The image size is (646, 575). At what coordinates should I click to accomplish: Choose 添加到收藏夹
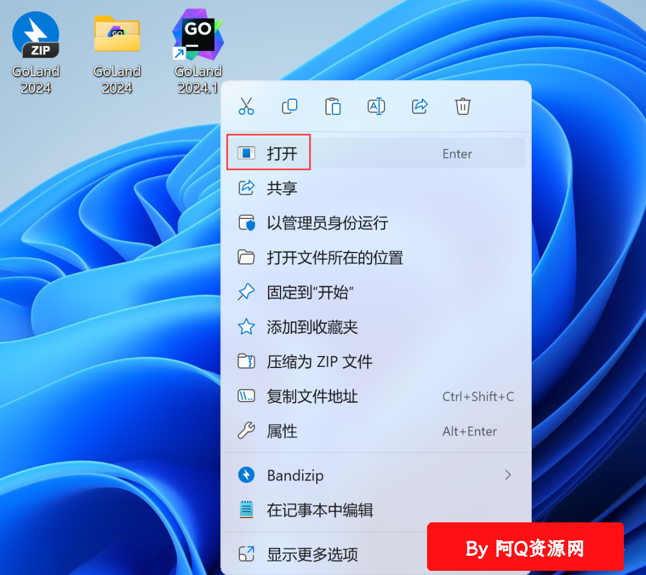pos(376,327)
